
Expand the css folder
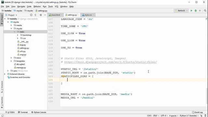[18, 38]
